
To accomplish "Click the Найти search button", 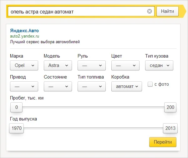I will point(167,11).
